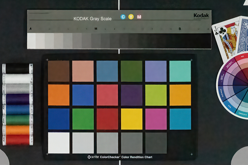This screenshot has width=248, height=165.
Task: Click the letter A on the gray scale
Action: [x=31, y=29]
